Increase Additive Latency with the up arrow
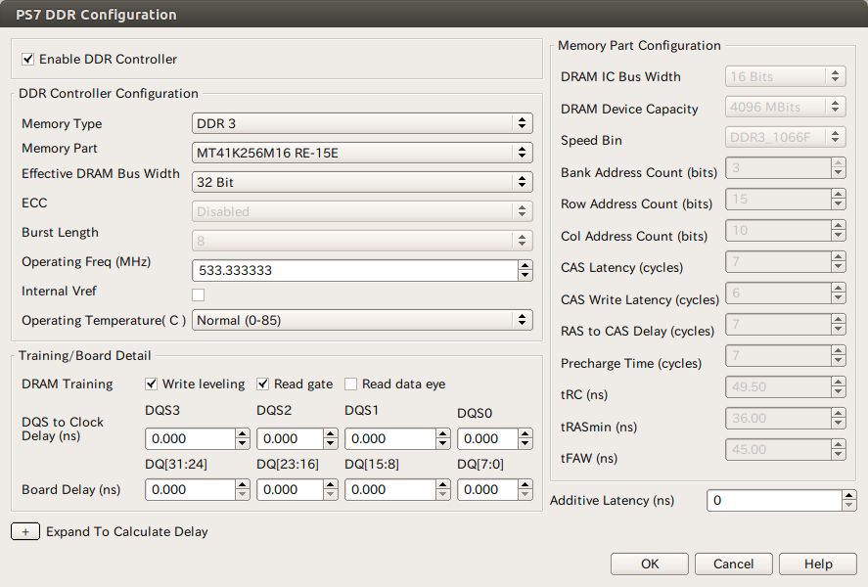868x587 pixels. coord(848,495)
